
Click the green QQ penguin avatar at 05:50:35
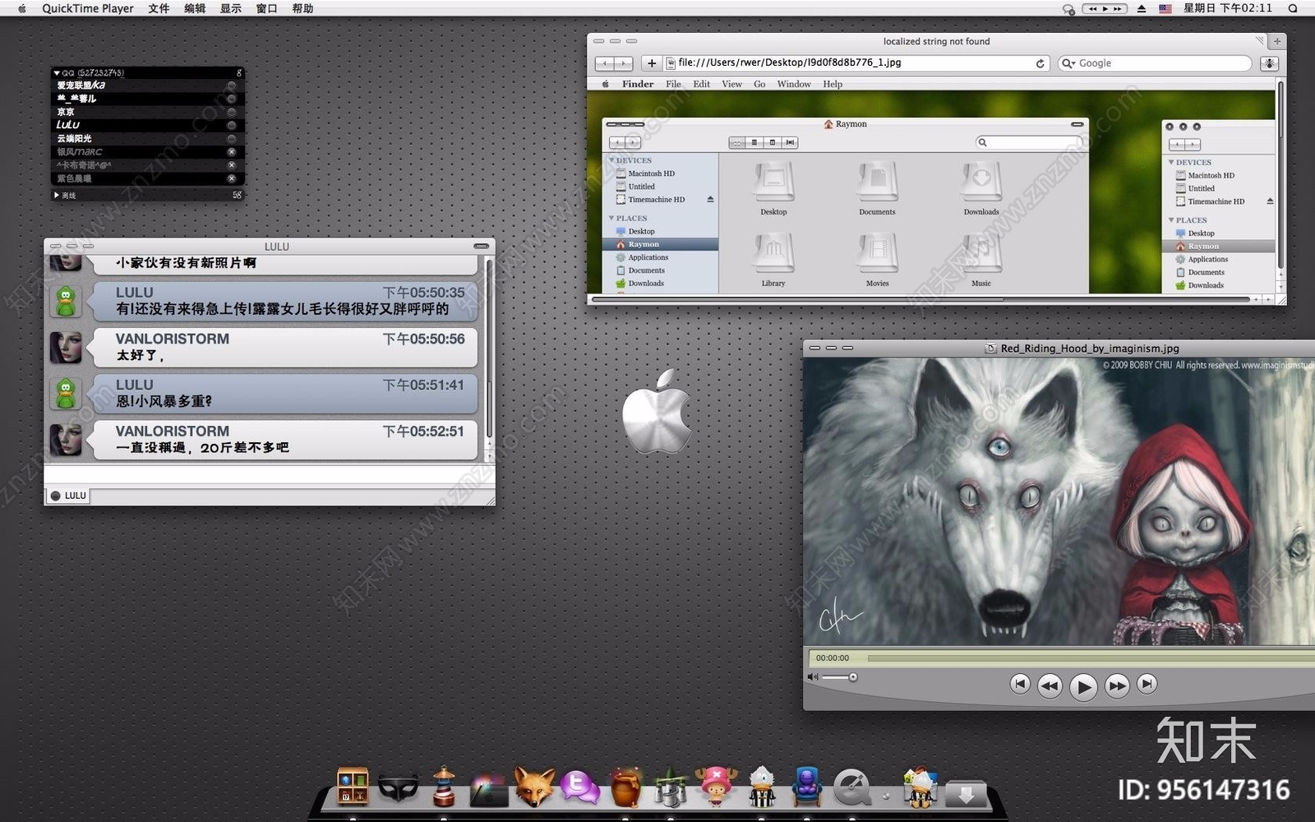tap(66, 301)
